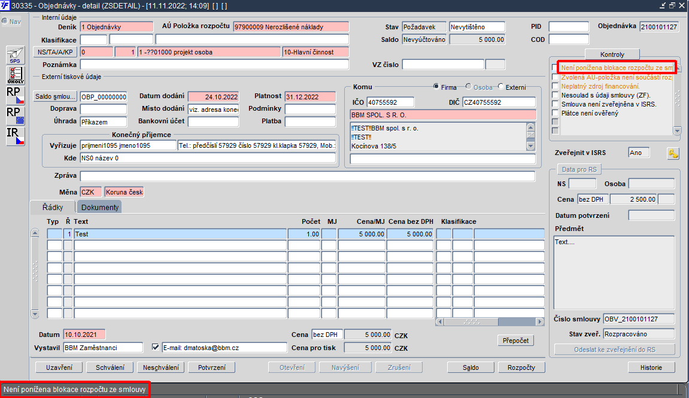The width and height of the screenshot is (689, 398).
Task: Open the Úkoly checklist icon
Action: pos(15,75)
